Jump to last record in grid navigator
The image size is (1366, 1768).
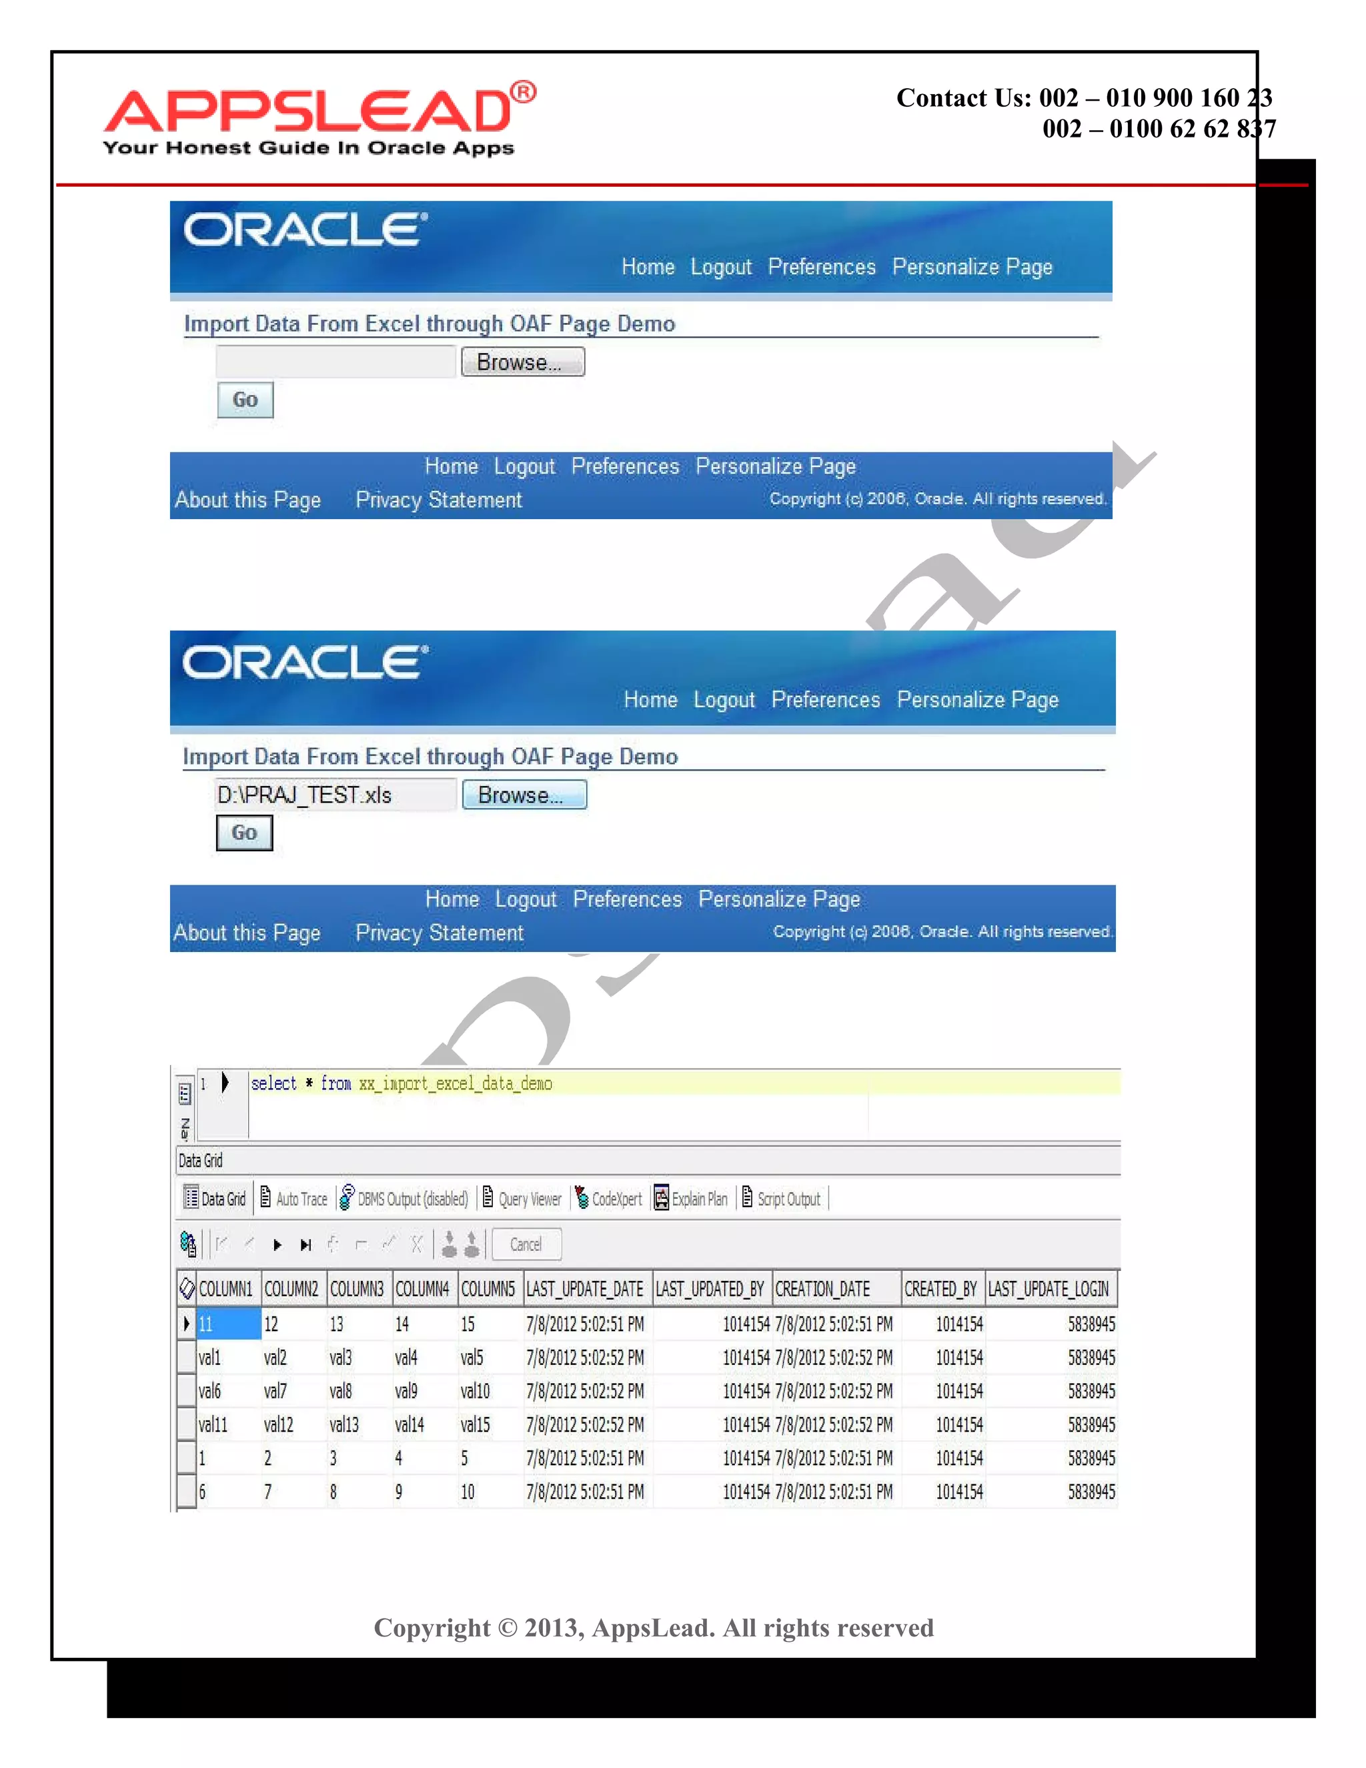[305, 1245]
